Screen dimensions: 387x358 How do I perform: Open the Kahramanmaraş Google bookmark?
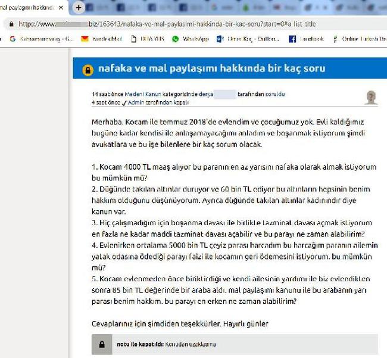(x=41, y=39)
